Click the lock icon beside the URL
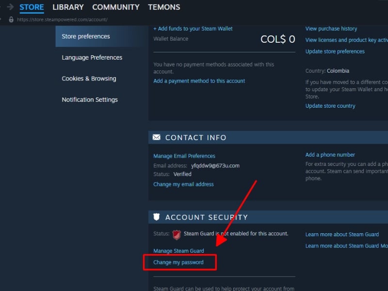 (12, 19)
